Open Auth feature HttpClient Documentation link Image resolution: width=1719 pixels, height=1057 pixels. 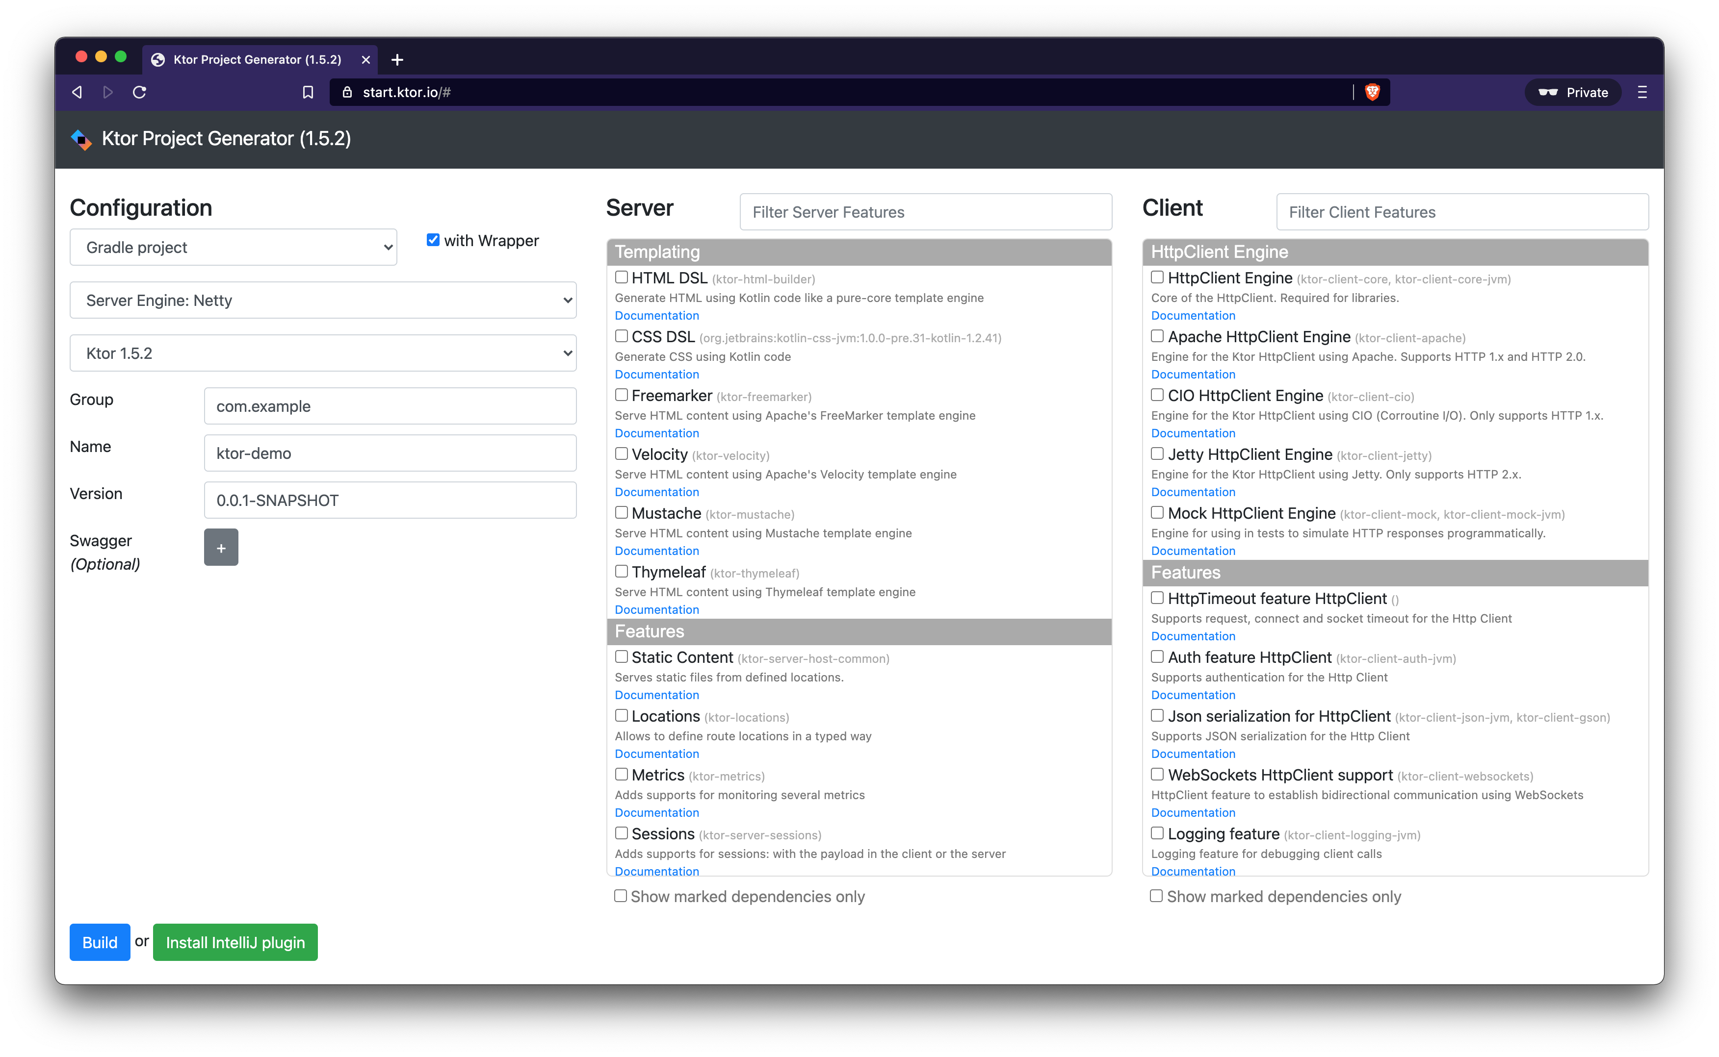[1193, 695]
